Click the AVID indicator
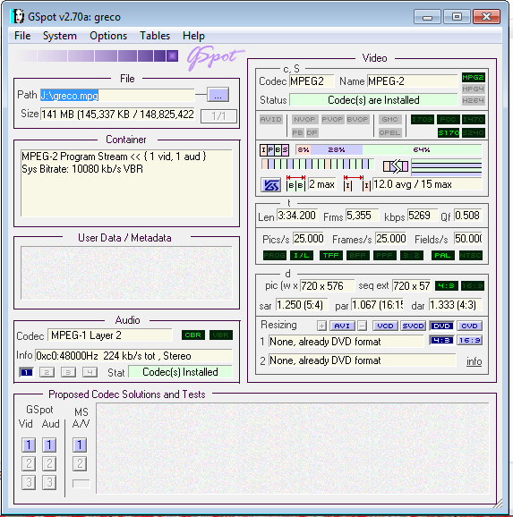 point(270,119)
